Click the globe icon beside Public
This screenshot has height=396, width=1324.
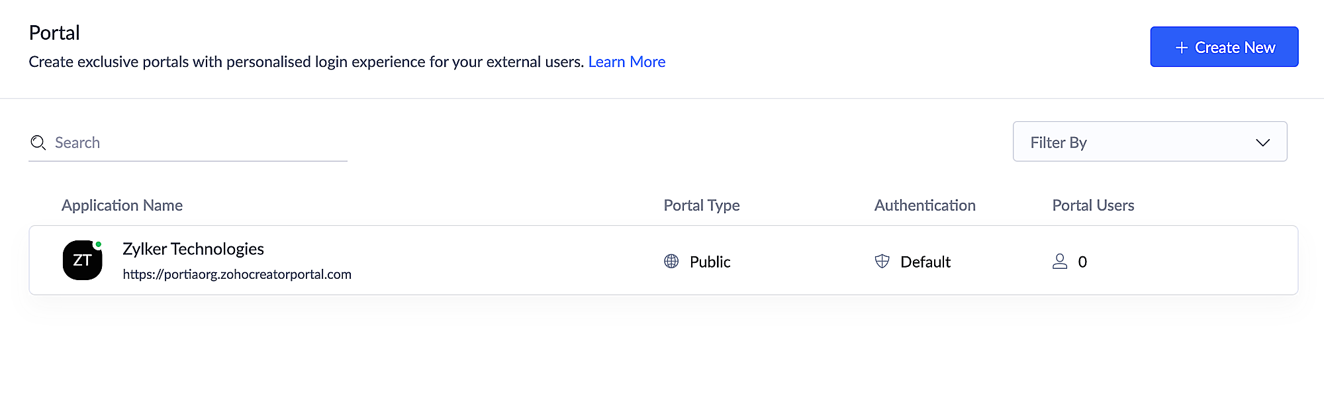click(x=671, y=262)
